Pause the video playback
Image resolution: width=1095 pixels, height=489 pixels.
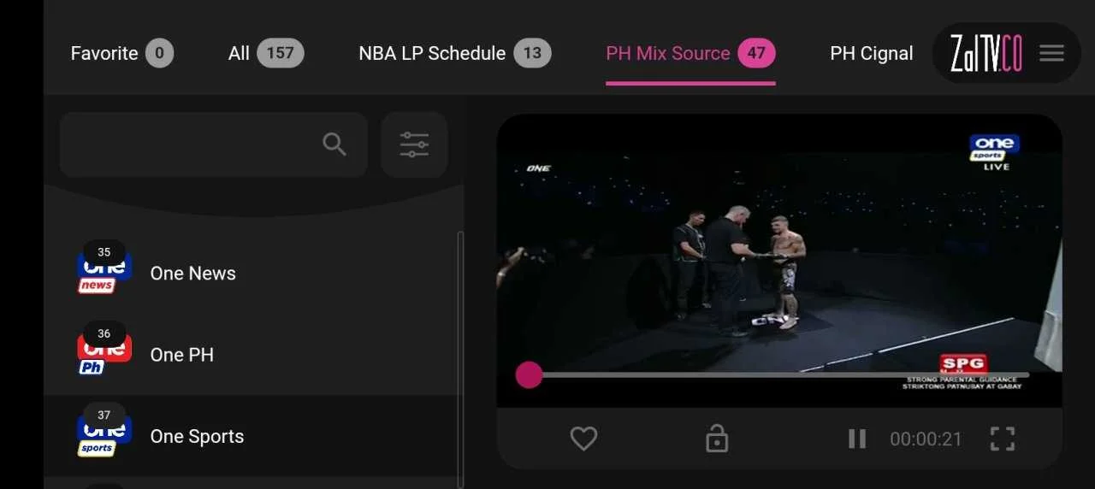pos(857,439)
